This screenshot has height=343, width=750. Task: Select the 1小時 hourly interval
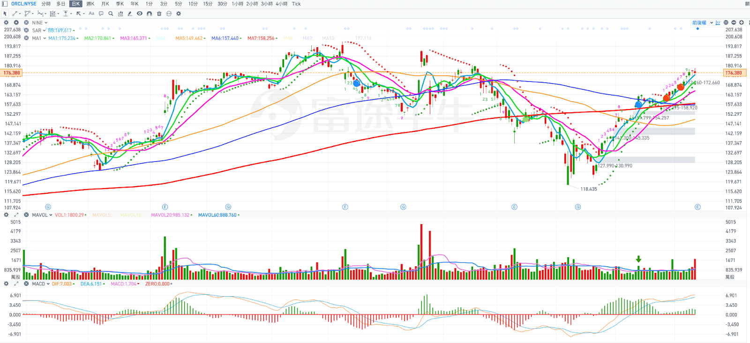pos(238,4)
